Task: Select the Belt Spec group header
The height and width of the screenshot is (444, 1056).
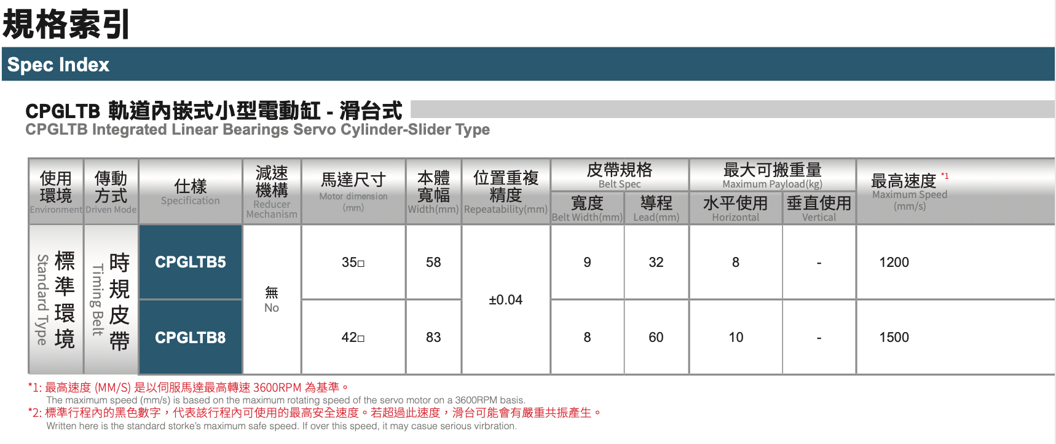Action: 619,175
